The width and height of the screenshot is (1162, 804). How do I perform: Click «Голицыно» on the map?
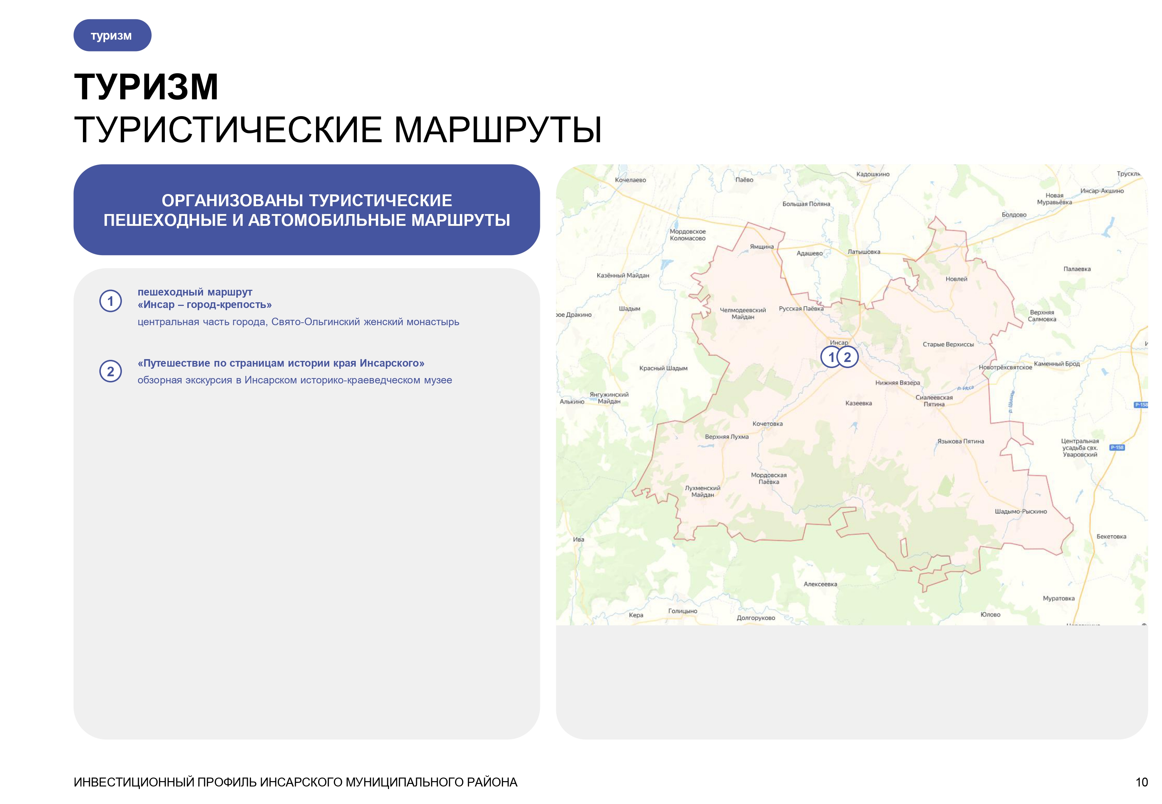click(683, 611)
